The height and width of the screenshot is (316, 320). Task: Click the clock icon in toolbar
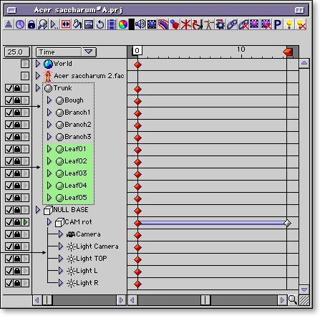[x=20, y=24]
